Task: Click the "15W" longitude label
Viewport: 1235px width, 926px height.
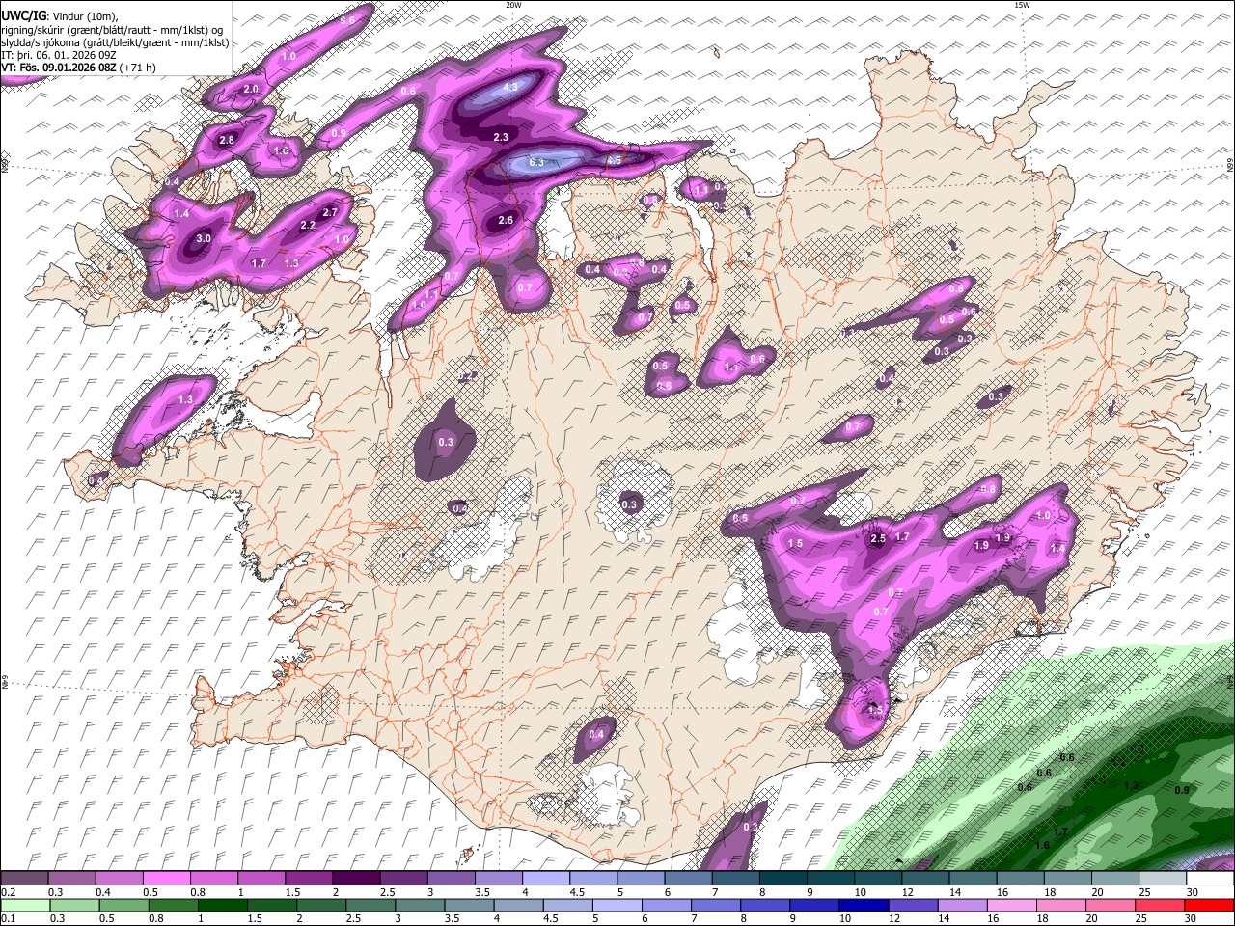Action: 1022,5
